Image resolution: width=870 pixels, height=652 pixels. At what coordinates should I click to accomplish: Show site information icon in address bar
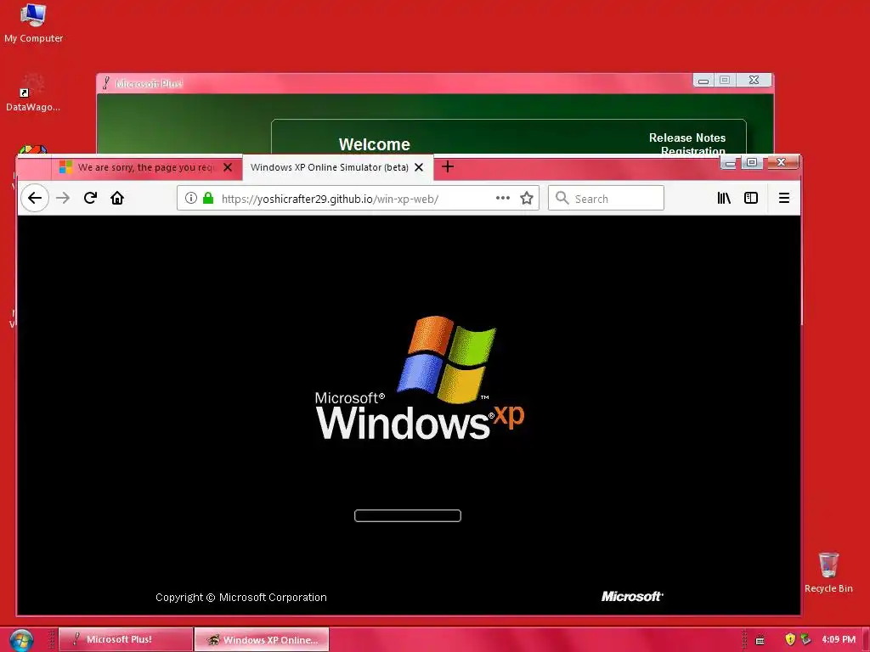[191, 198]
